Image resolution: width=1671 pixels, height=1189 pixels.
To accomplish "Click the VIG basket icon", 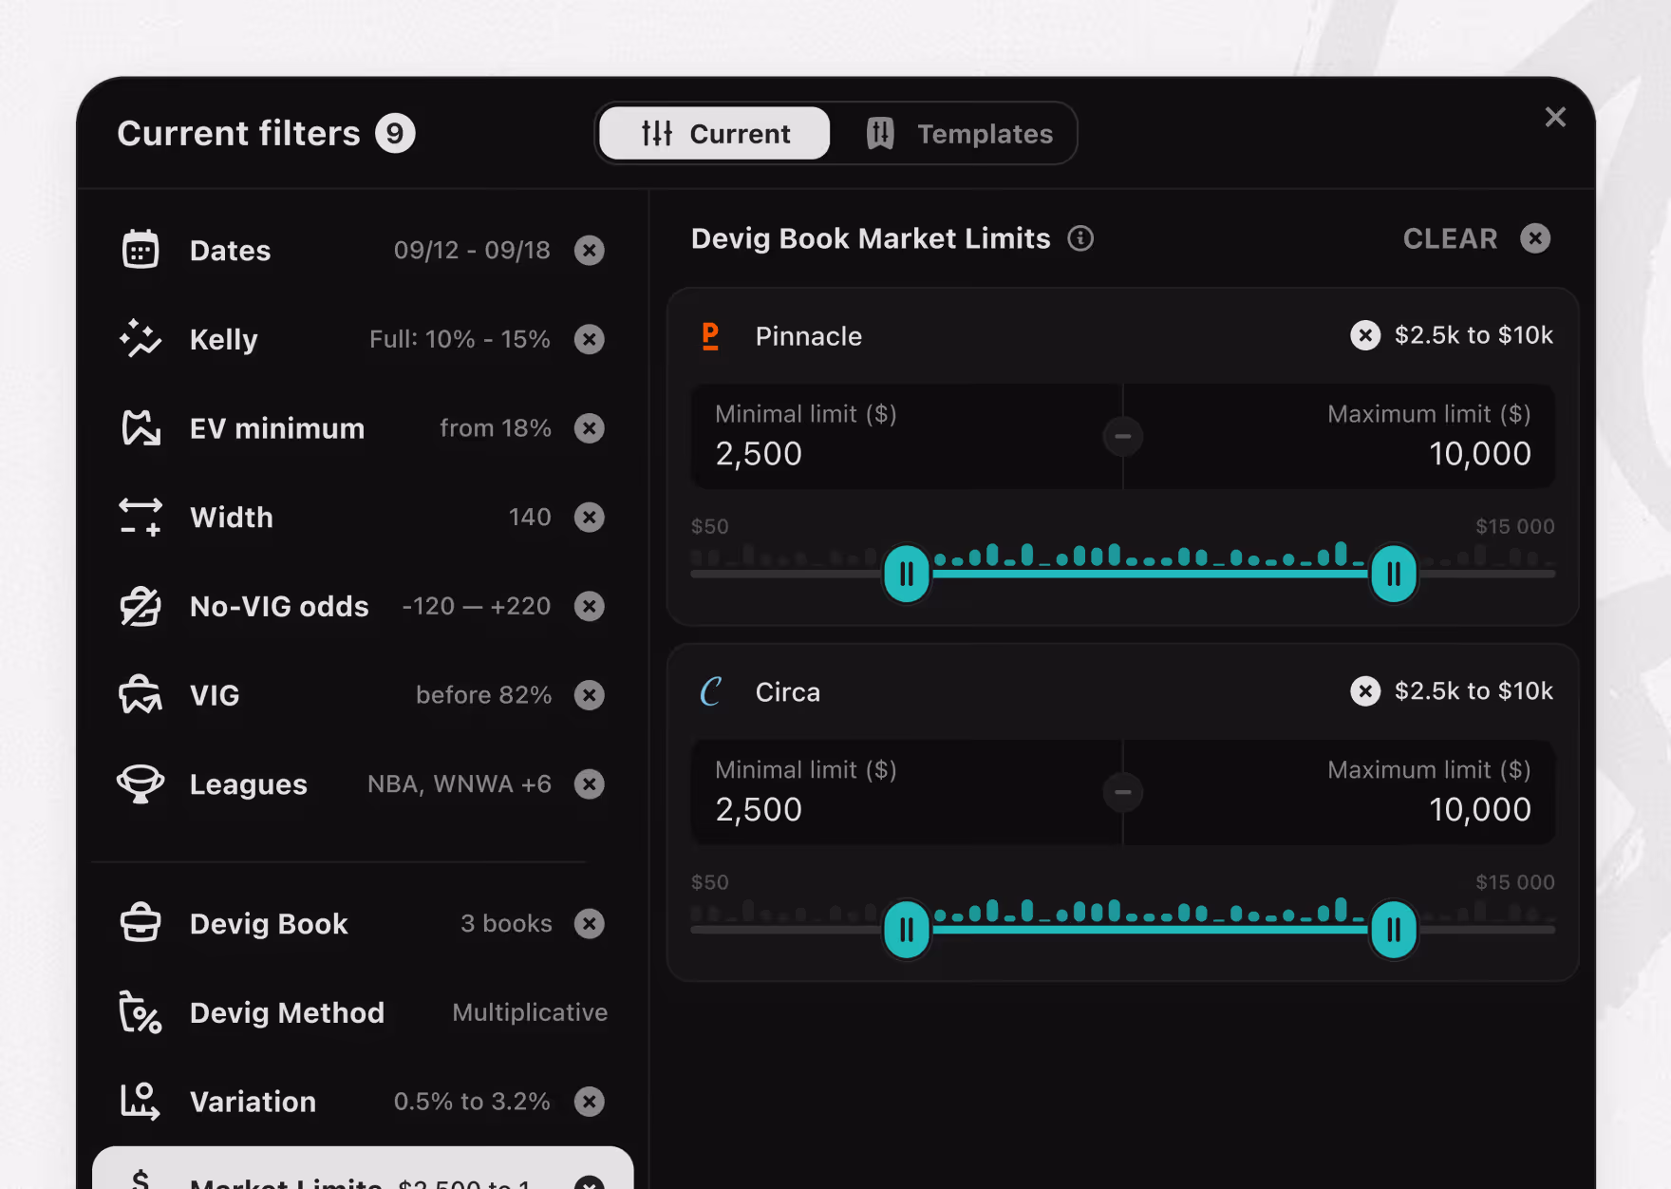I will coord(141,695).
